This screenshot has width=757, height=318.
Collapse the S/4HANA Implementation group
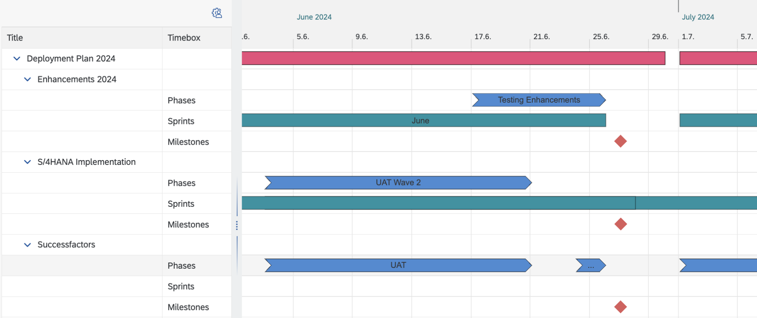tap(27, 162)
